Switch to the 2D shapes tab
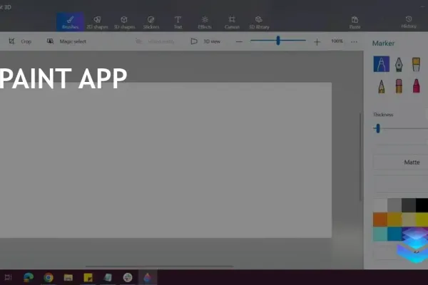The height and width of the screenshot is (285, 428). (x=97, y=22)
